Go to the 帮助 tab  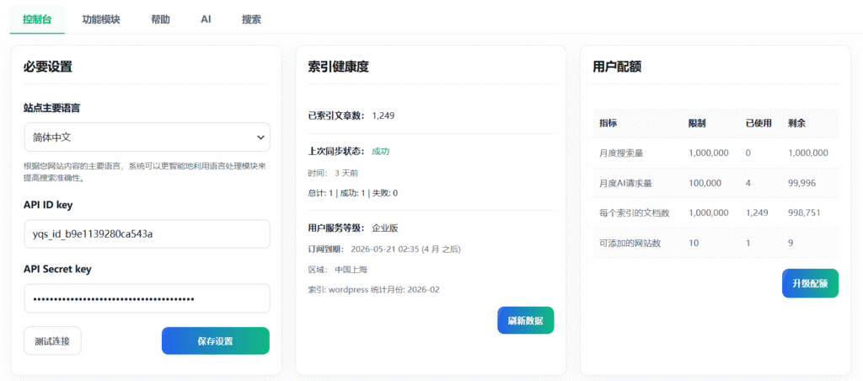pyautogui.click(x=160, y=19)
